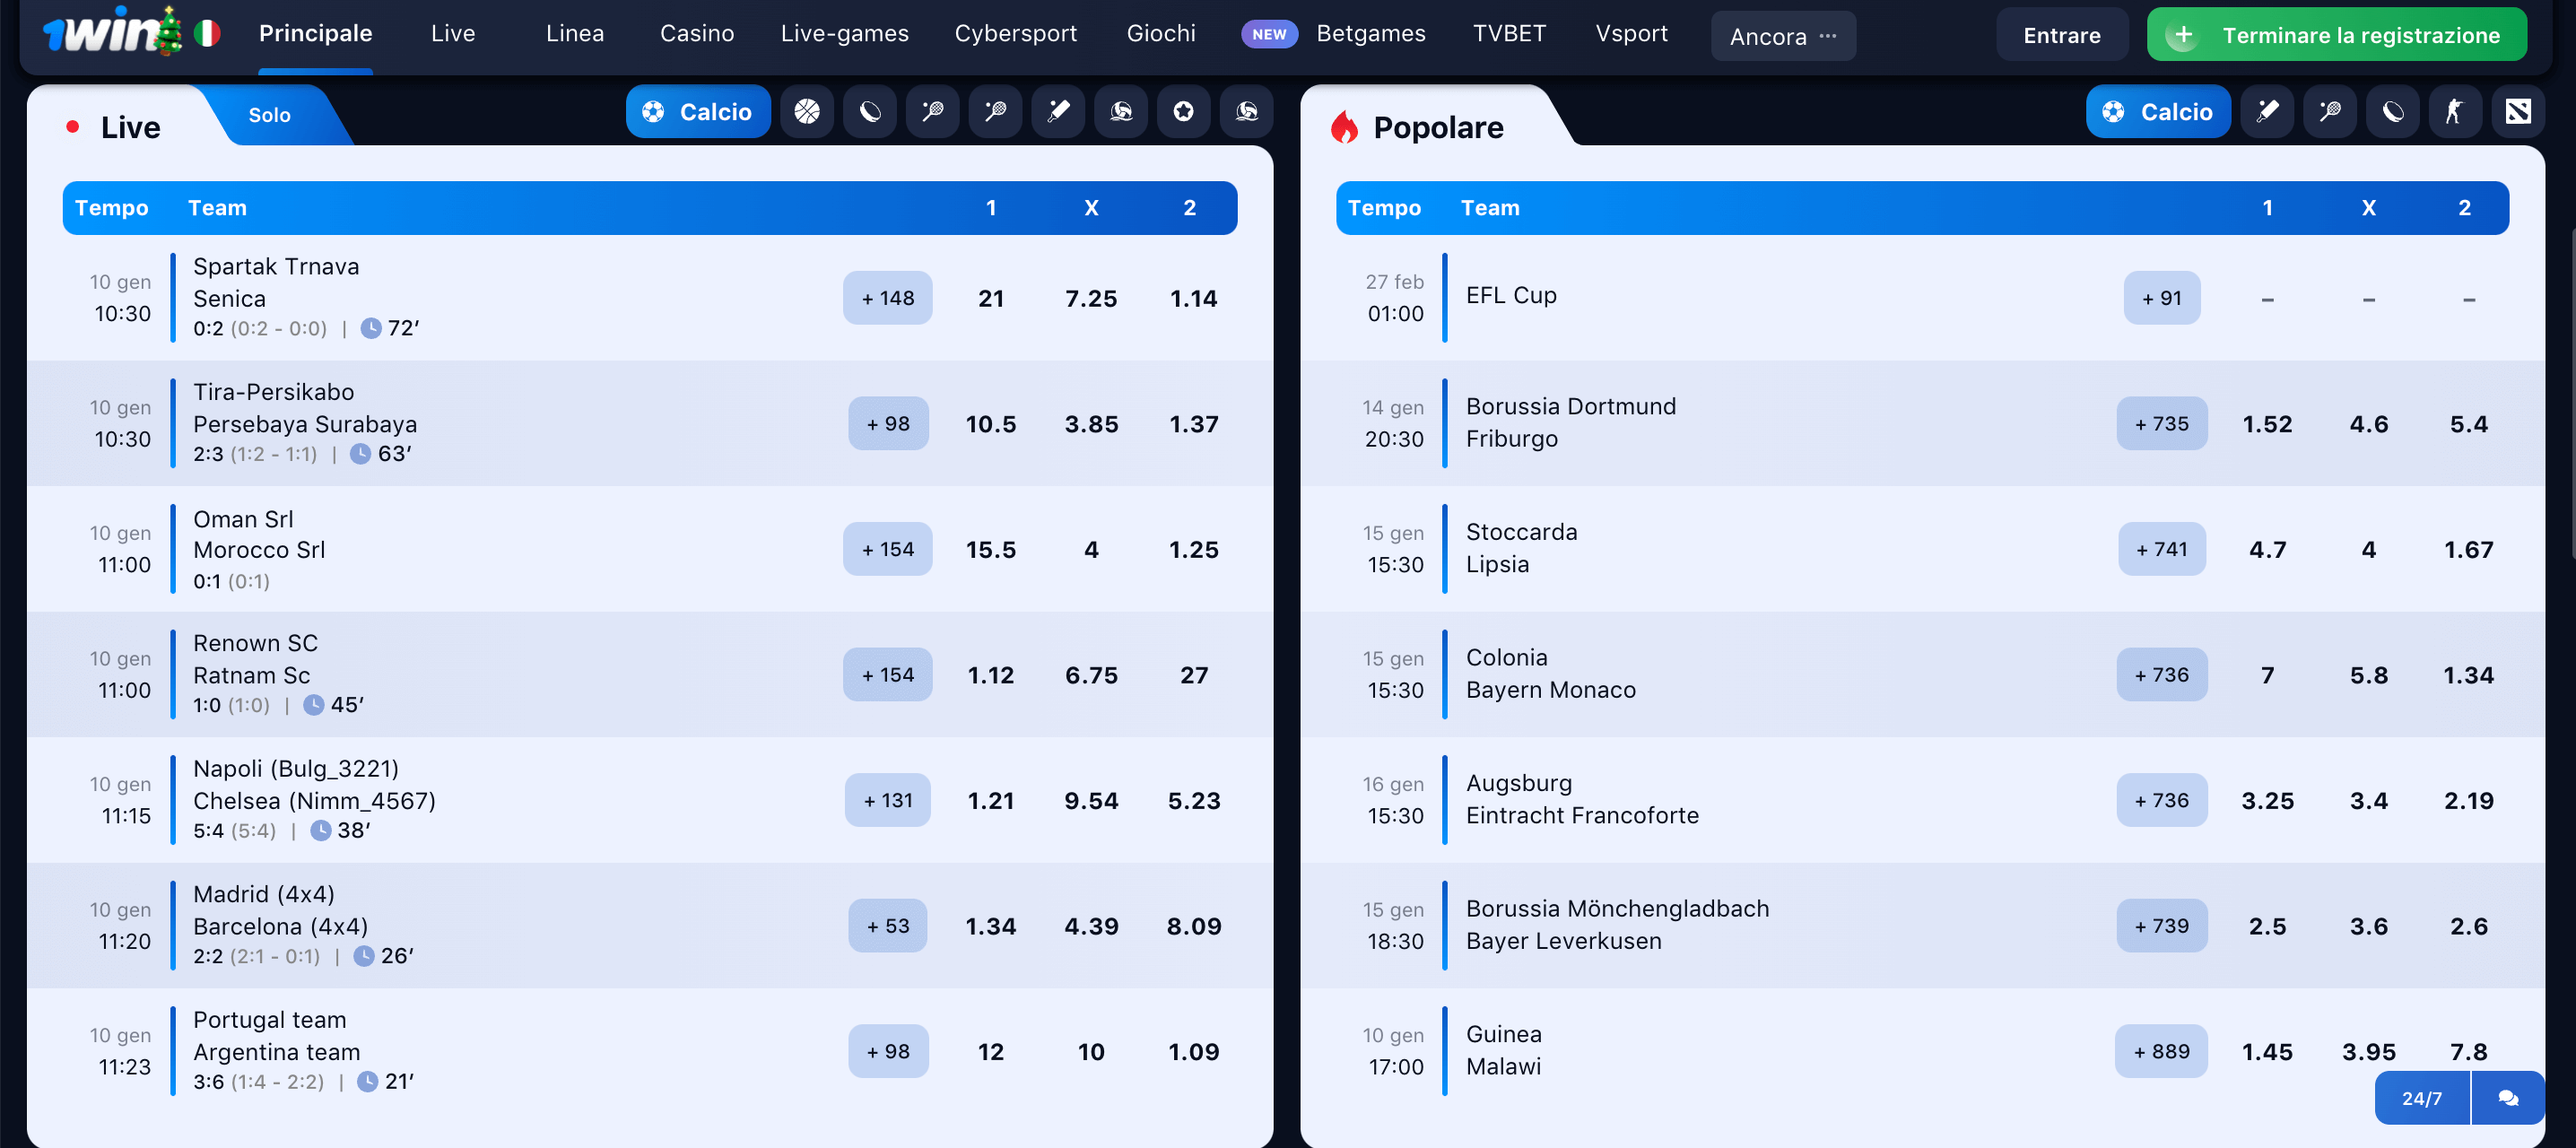Expand +741 markets for Stoccarda Lipsia
This screenshot has height=1148, width=2576.
click(x=2161, y=549)
